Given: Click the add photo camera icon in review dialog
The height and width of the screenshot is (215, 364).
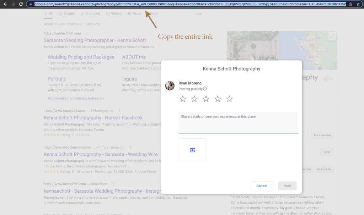Looking at the screenshot, I should 192,150.
